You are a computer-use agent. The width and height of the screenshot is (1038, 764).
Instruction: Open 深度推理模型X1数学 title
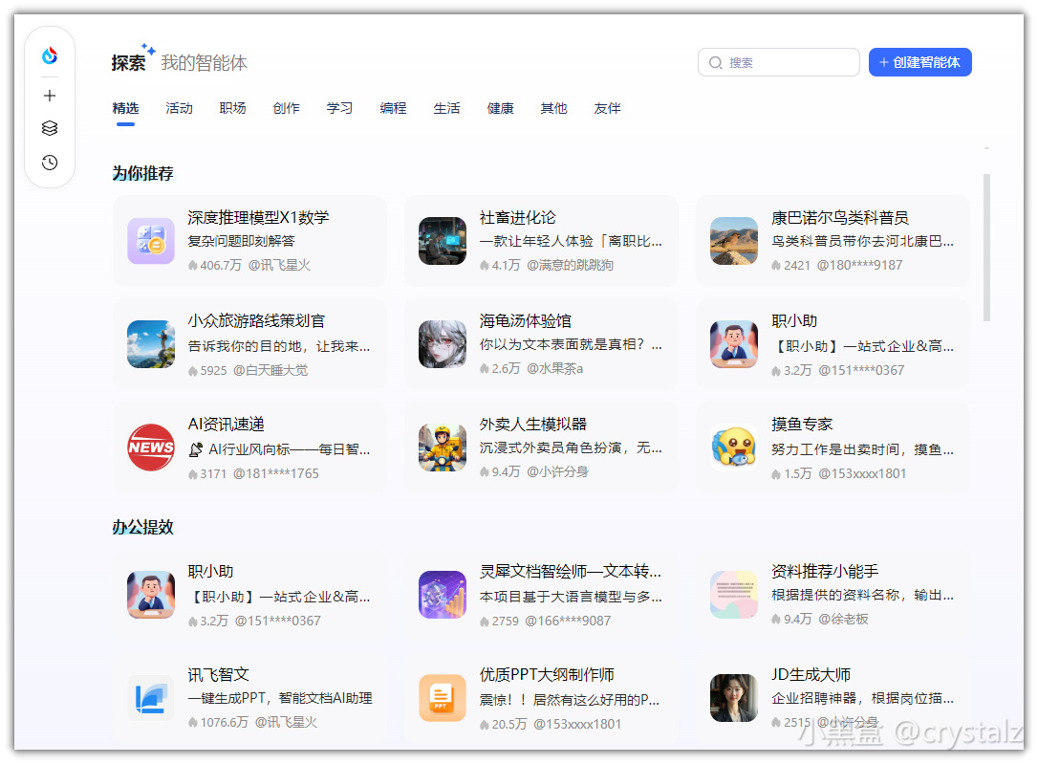click(x=258, y=218)
